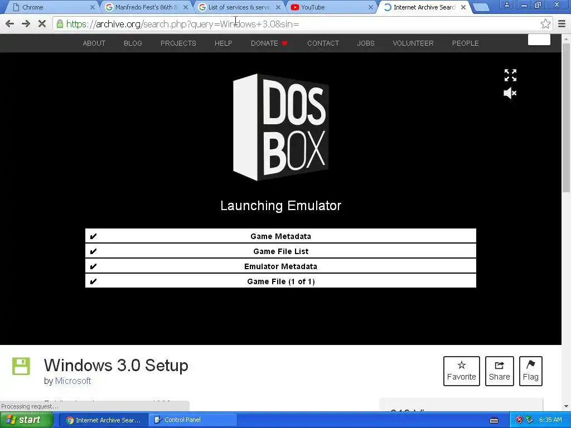The image size is (571, 428).
Task: Open a new tab button
Action: (481, 8)
